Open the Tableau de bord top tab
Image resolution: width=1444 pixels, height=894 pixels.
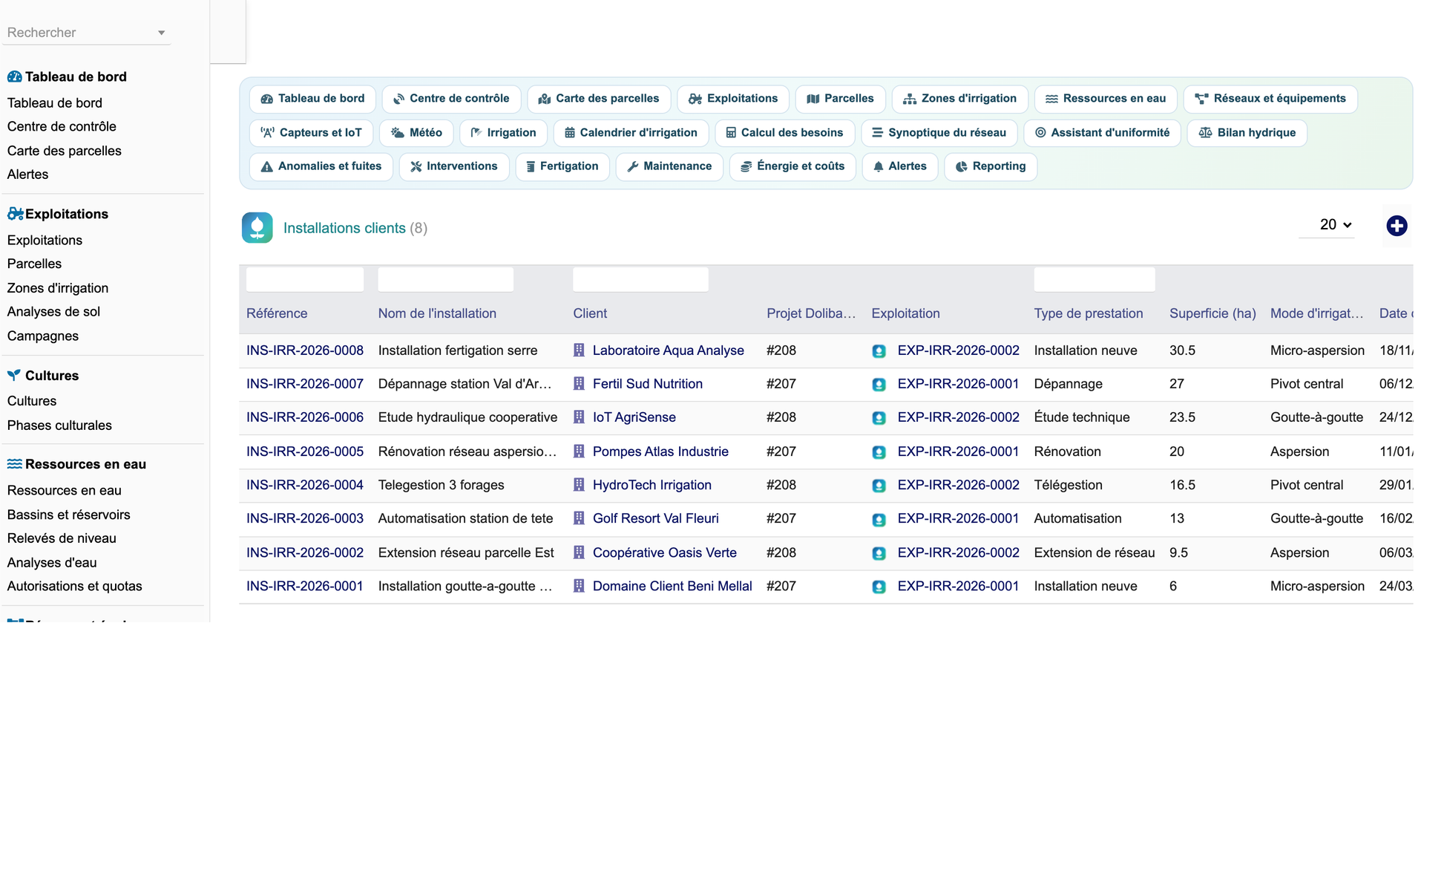(312, 99)
